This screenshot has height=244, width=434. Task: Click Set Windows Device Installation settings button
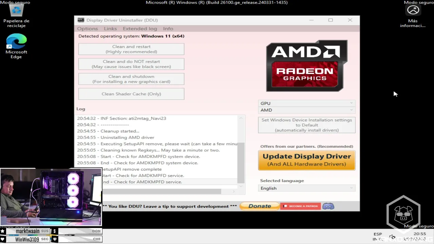[x=307, y=125]
